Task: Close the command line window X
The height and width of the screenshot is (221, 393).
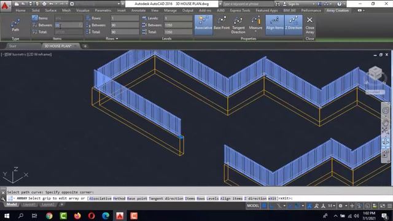Action: tap(3, 192)
